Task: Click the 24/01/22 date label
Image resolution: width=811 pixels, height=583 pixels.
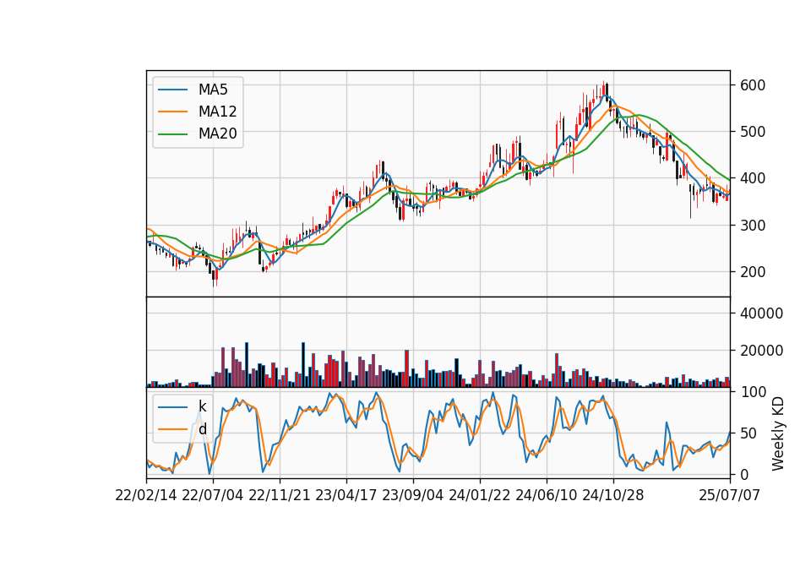Action: [480, 495]
